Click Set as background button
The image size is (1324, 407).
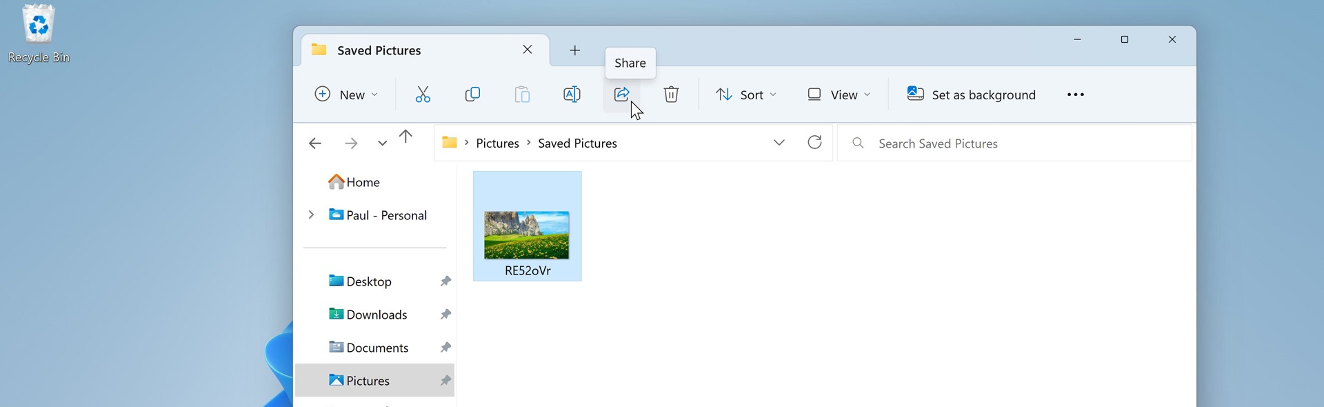(971, 95)
